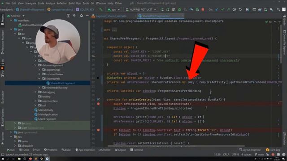Click the Git Rollback undo arrow

pyautogui.click(x=240, y=9)
